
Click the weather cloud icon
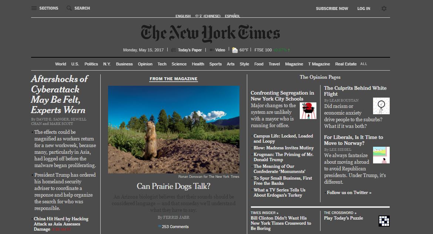click(x=235, y=49)
